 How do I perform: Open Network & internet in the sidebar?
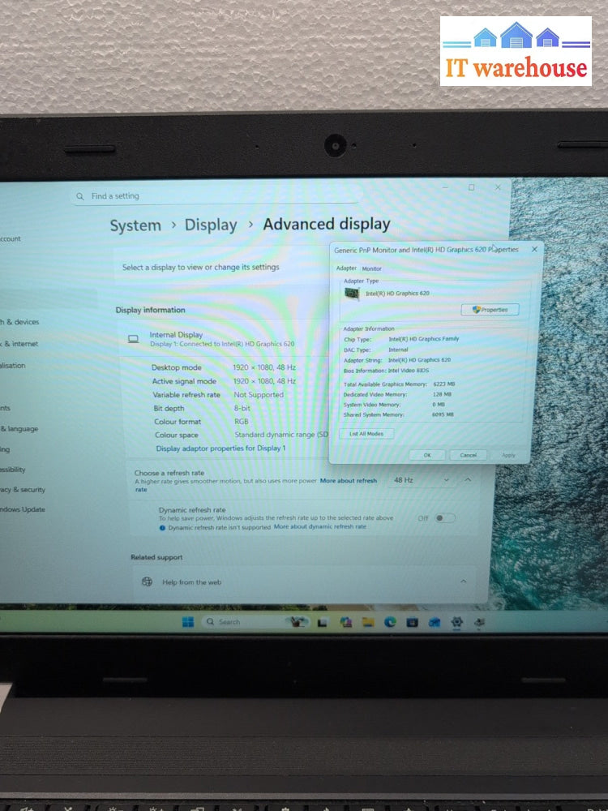[19, 343]
